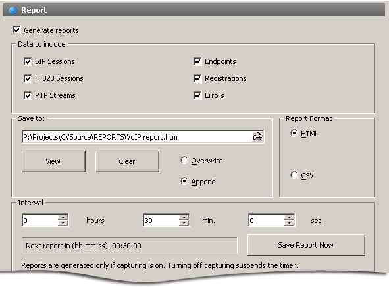The image size is (389, 287).
Task: Choose the CSV report format
Action: (x=294, y=175)
